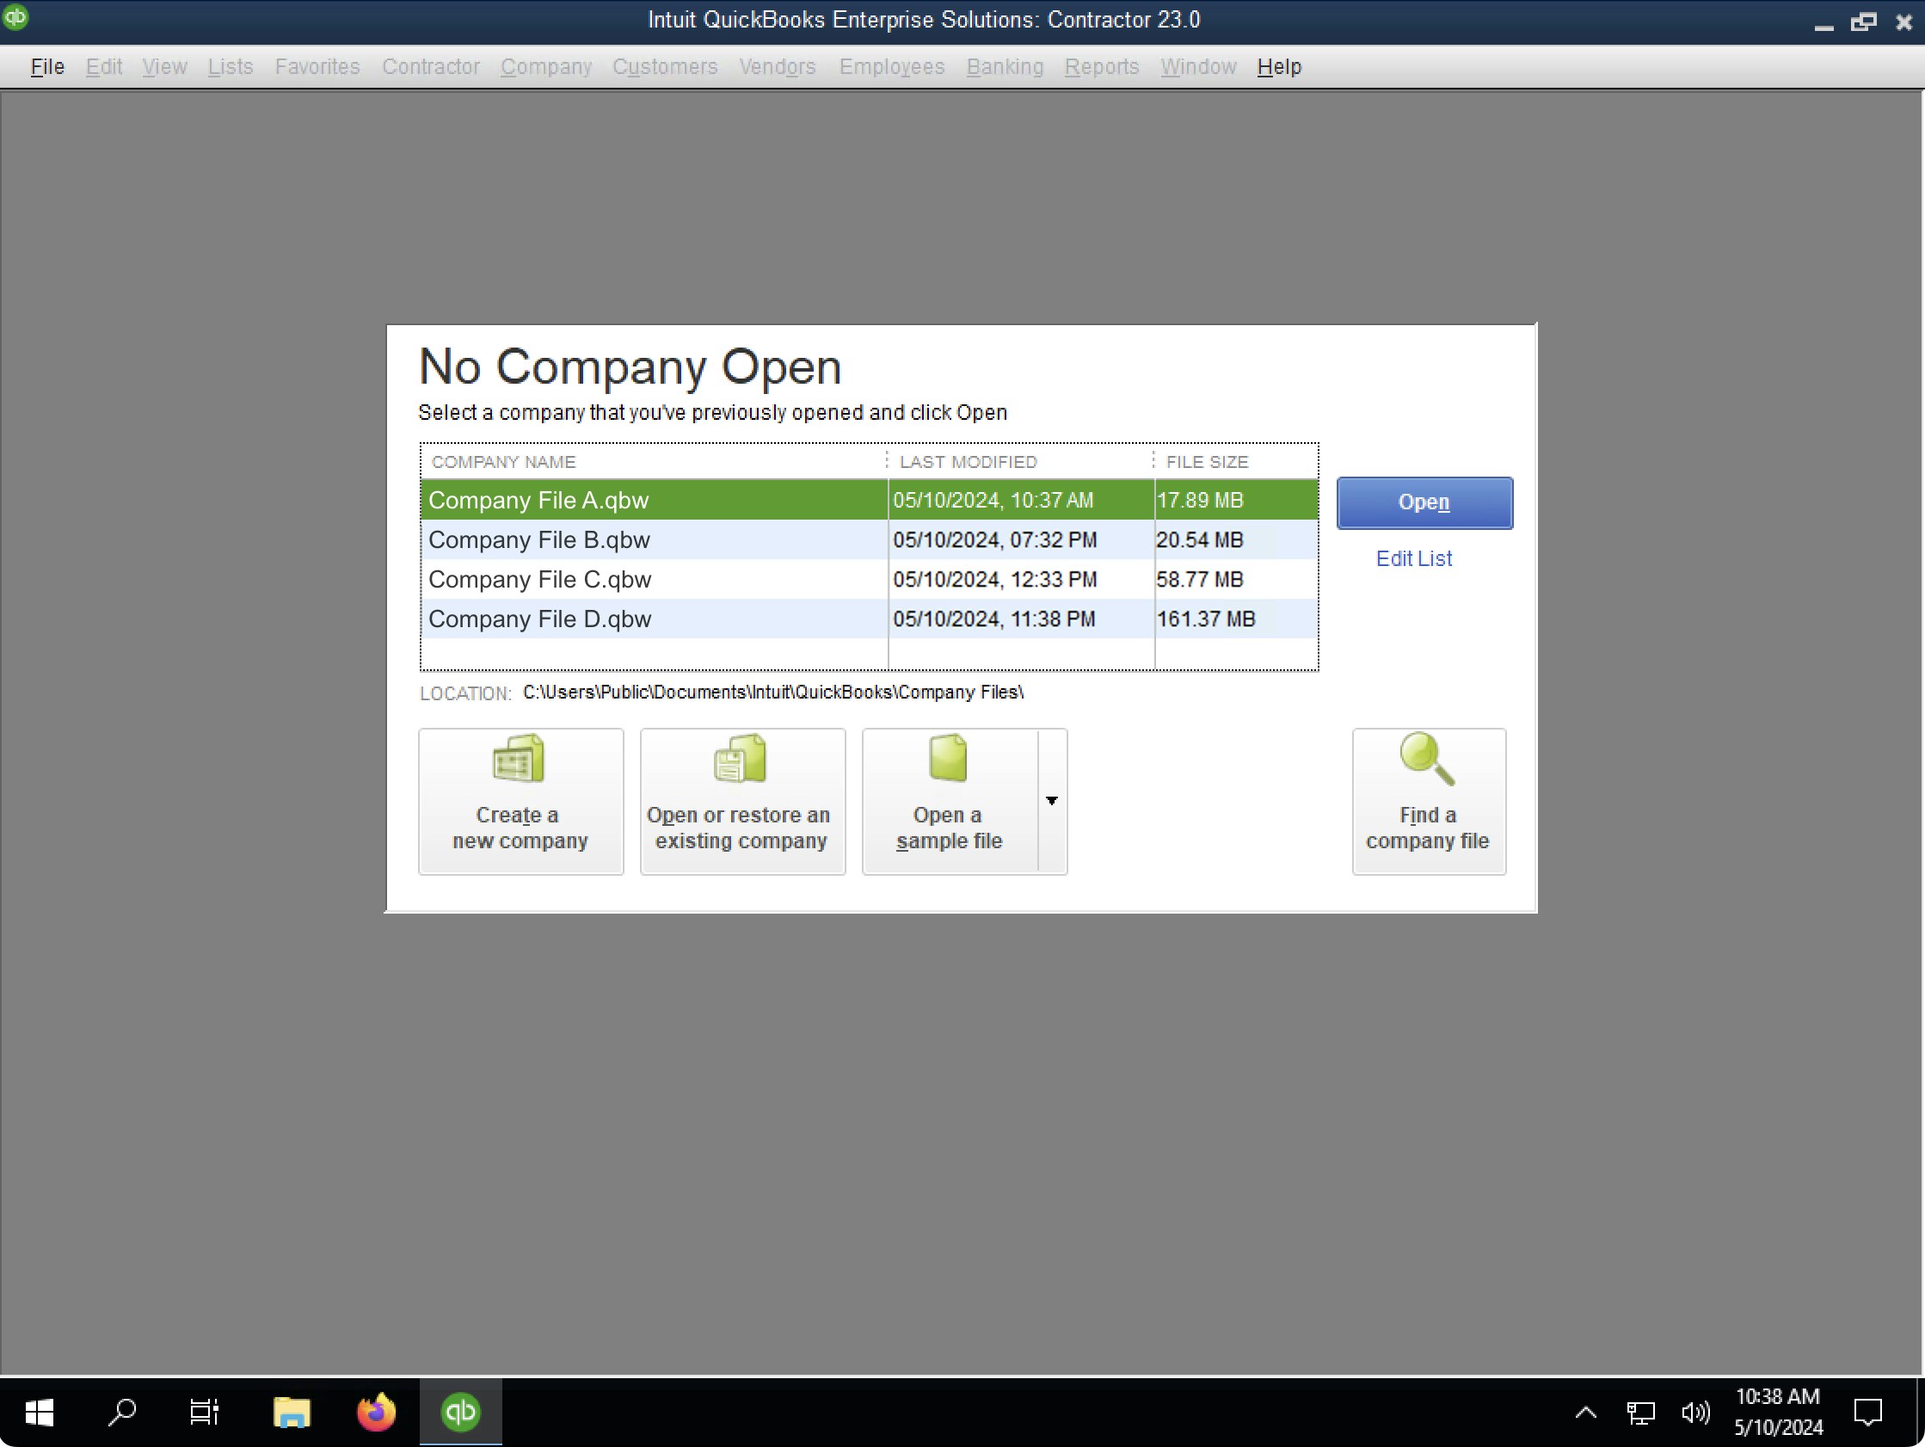This screenshot has height=1447, width=1925.
Task: Open the Reports menu
Action: click(1101, 67)
